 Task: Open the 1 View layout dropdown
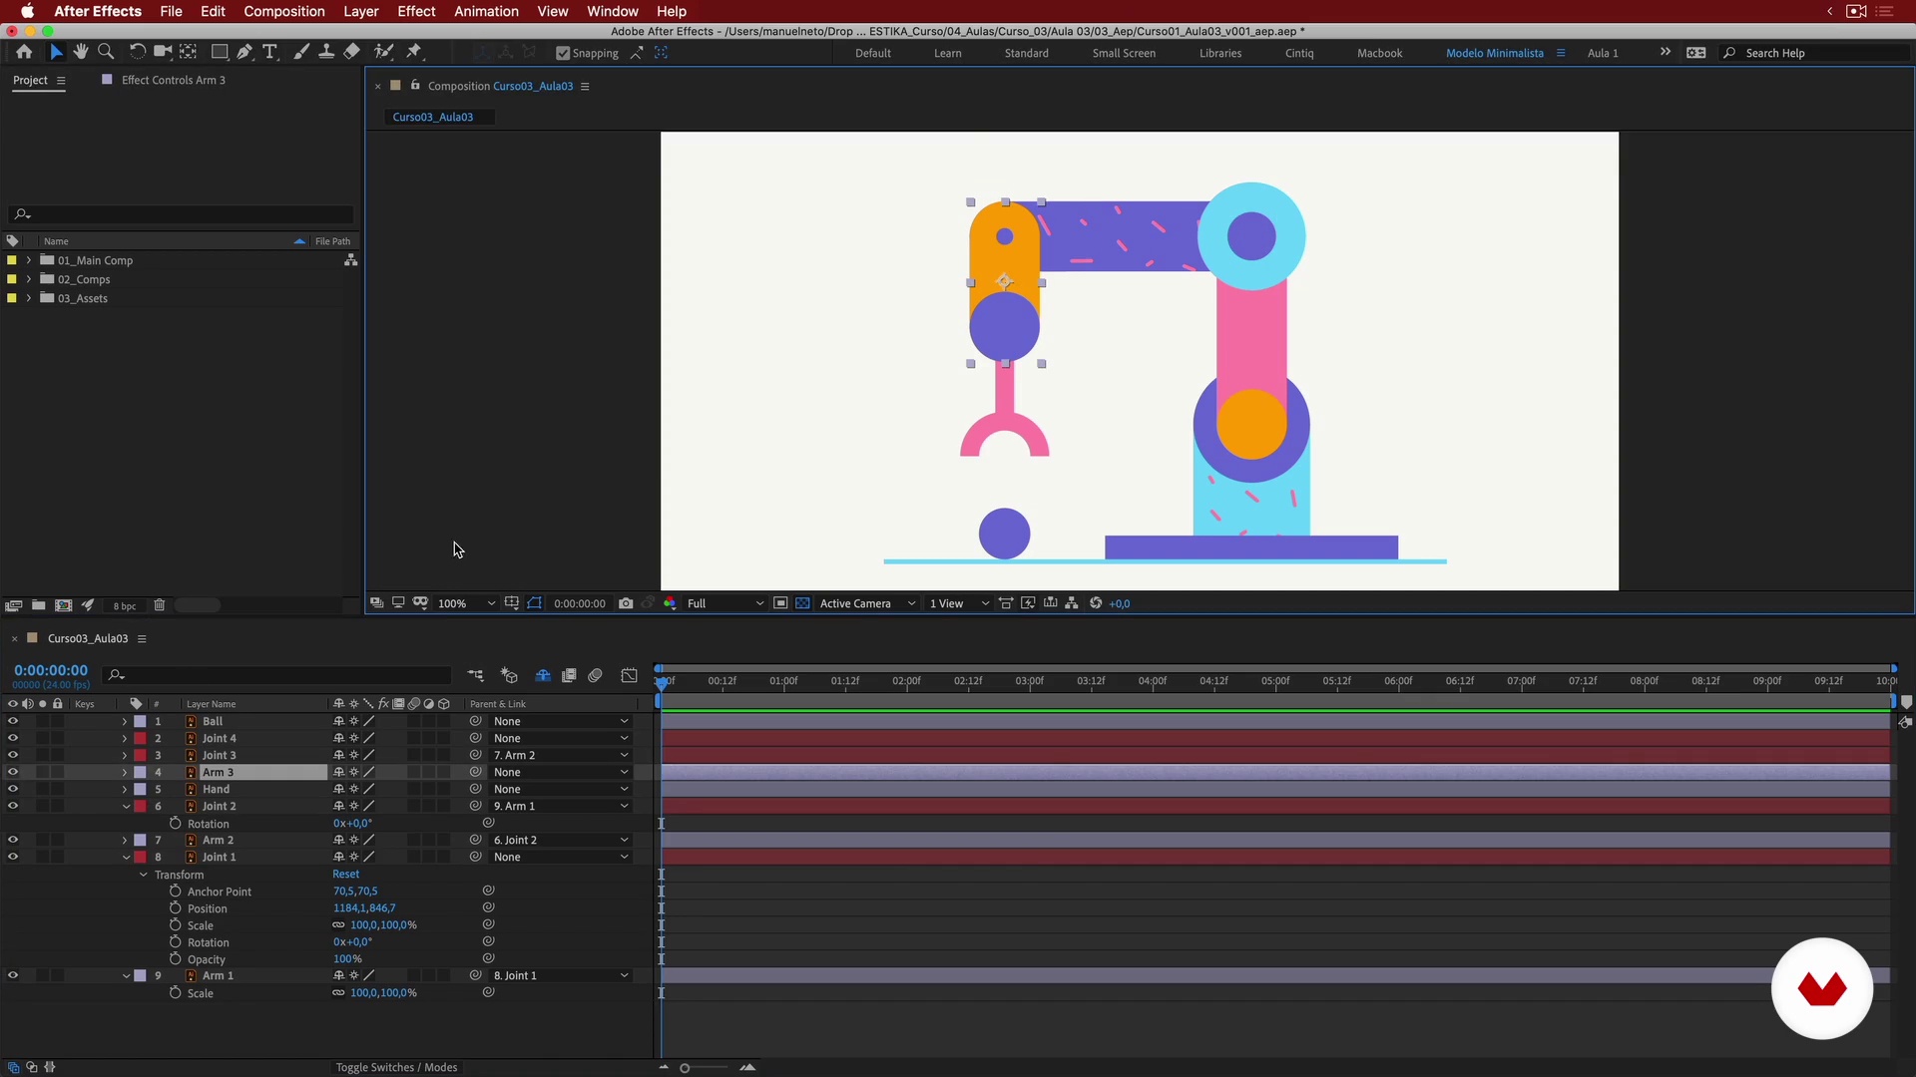(959, 603)
